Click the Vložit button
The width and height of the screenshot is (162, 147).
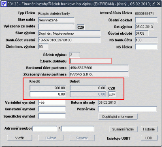tap(19, 138)
